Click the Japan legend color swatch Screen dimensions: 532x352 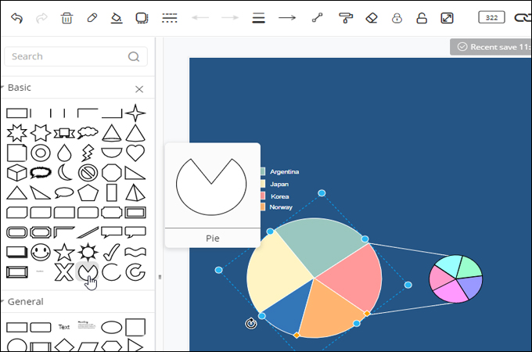coord(263,184)
